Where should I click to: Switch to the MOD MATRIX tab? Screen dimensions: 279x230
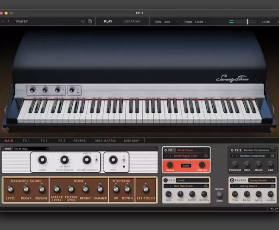105,141
